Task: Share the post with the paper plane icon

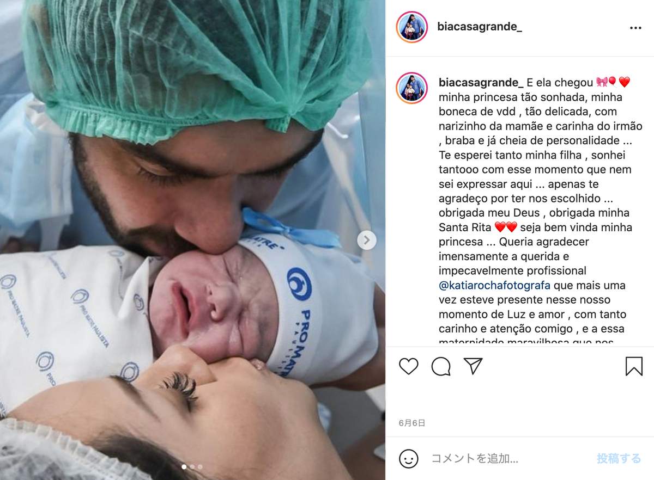Action: 473,366
